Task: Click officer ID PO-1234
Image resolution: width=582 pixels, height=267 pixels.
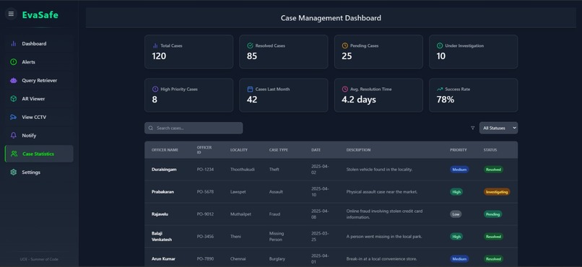Action: (x=205, y=170)
